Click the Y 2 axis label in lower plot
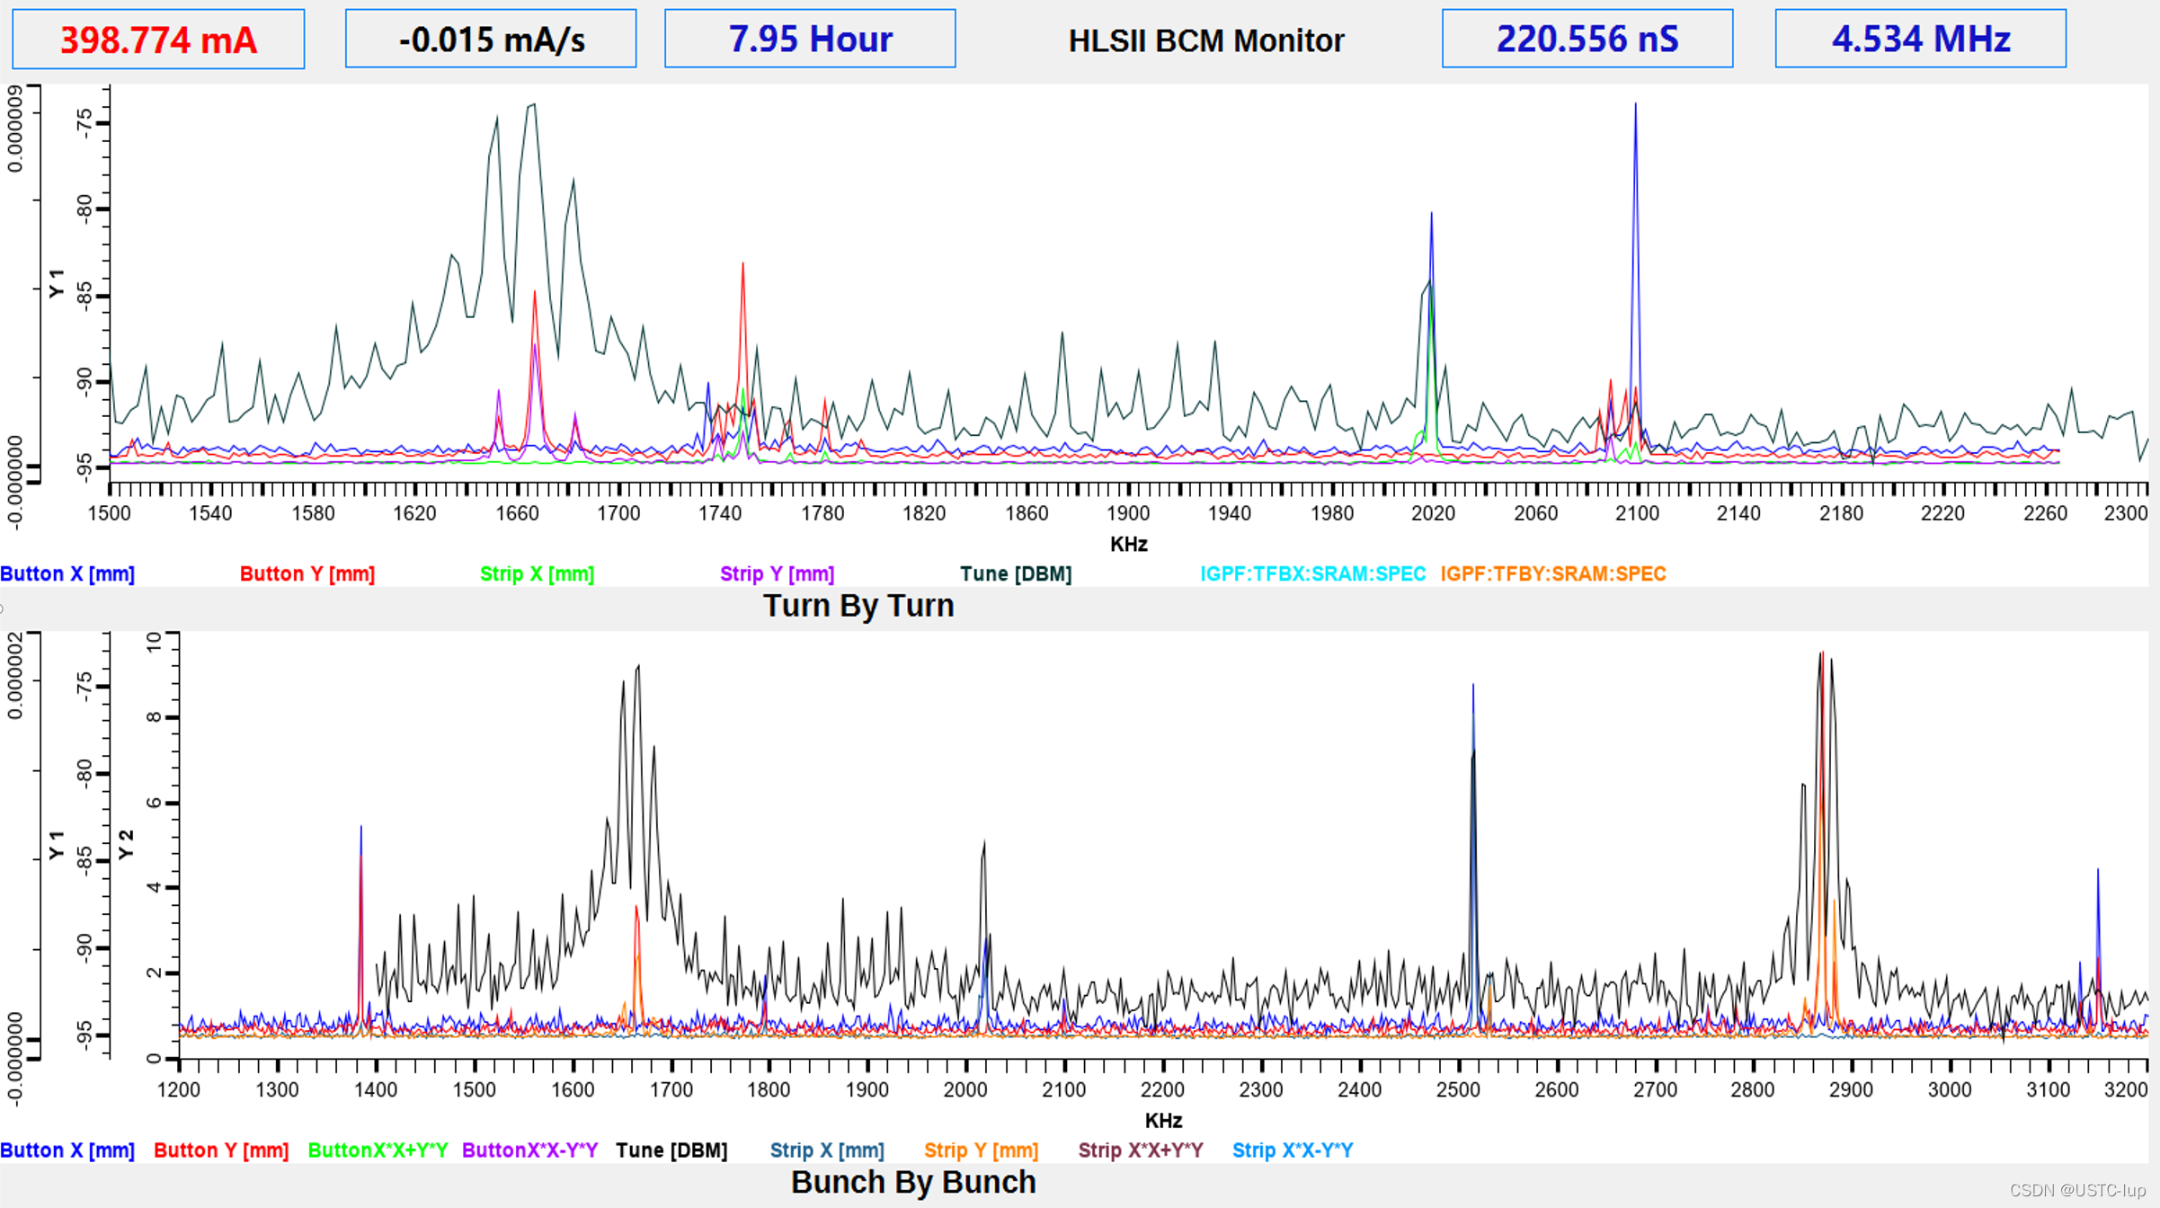 pyautogui.click(x=126, y=845)
